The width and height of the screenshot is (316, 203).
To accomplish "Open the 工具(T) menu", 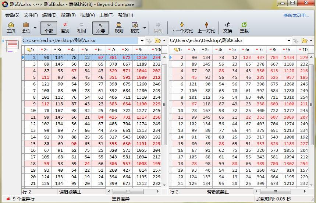I will 106,15.
